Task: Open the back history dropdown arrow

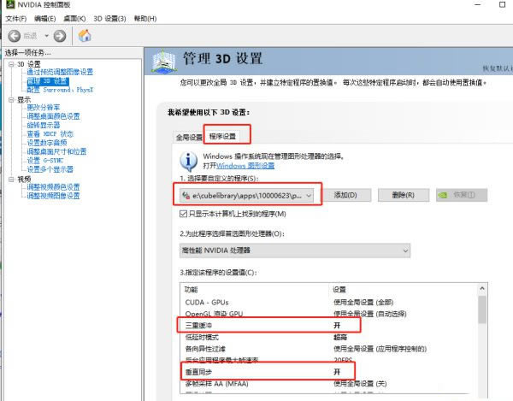Action: [44, 35]
